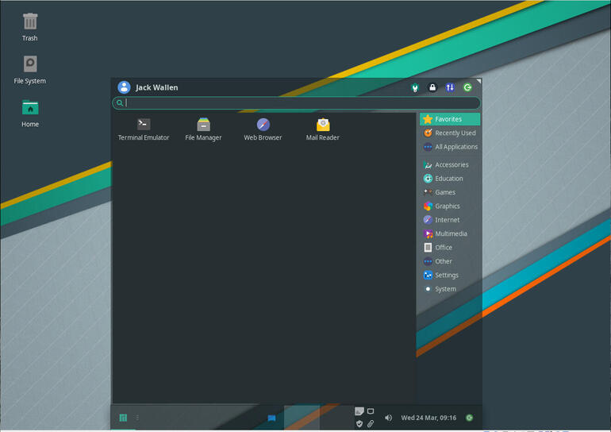The image size is (611, 432).
Task: Open the Multimedia category
Action: click(450, 233)
